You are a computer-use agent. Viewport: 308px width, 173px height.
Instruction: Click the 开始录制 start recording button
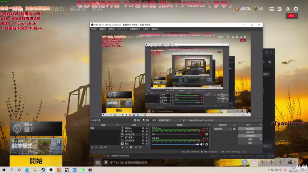point(250,132)
